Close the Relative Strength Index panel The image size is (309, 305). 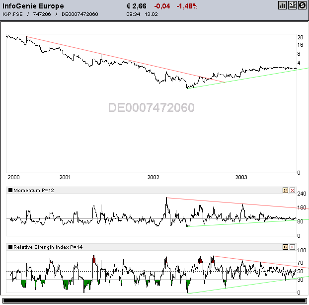(293, 247)
